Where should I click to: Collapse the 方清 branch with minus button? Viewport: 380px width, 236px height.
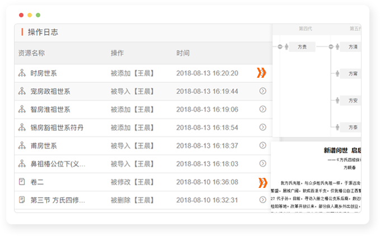(331, 47)
